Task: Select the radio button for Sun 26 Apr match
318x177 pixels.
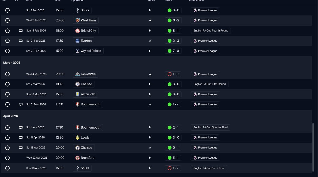Action: [x=7, y=168]
